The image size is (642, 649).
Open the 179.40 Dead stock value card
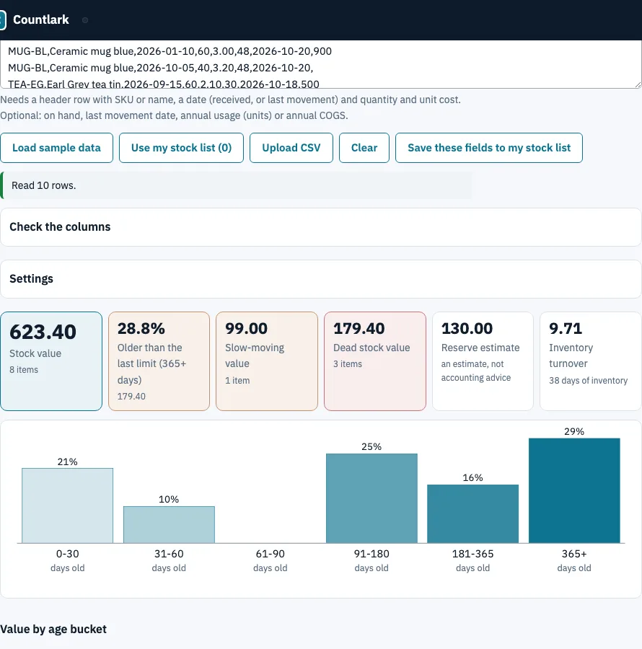[x=375, y=361]
